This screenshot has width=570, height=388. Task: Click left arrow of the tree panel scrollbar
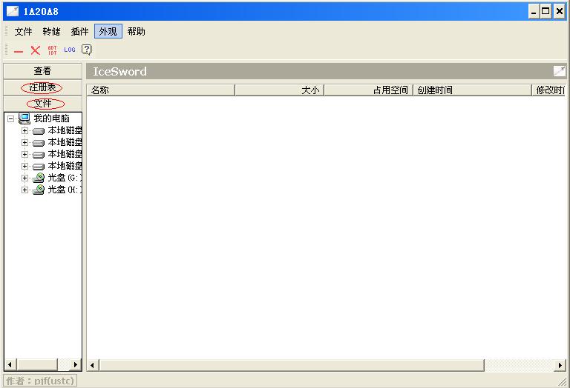[x=10, y=364]
